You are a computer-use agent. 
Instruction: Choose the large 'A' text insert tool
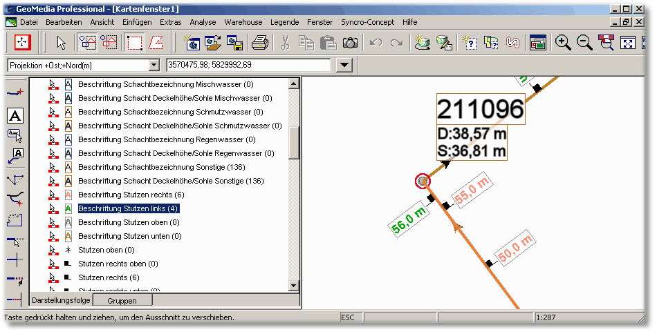click(15, 115)
